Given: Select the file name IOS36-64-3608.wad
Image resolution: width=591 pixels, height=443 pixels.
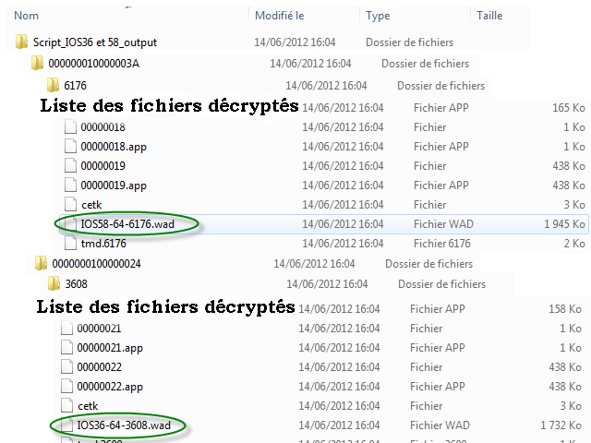Looking at the screenshot, I should click(x=124, y=425).
